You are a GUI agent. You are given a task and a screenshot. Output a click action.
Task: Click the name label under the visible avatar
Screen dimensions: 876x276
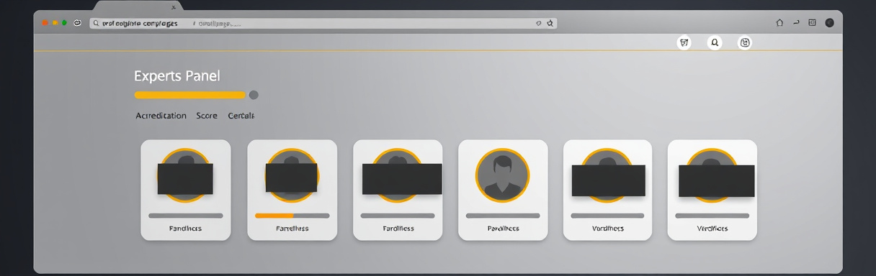pyautogui.click(x=503, y=229)
